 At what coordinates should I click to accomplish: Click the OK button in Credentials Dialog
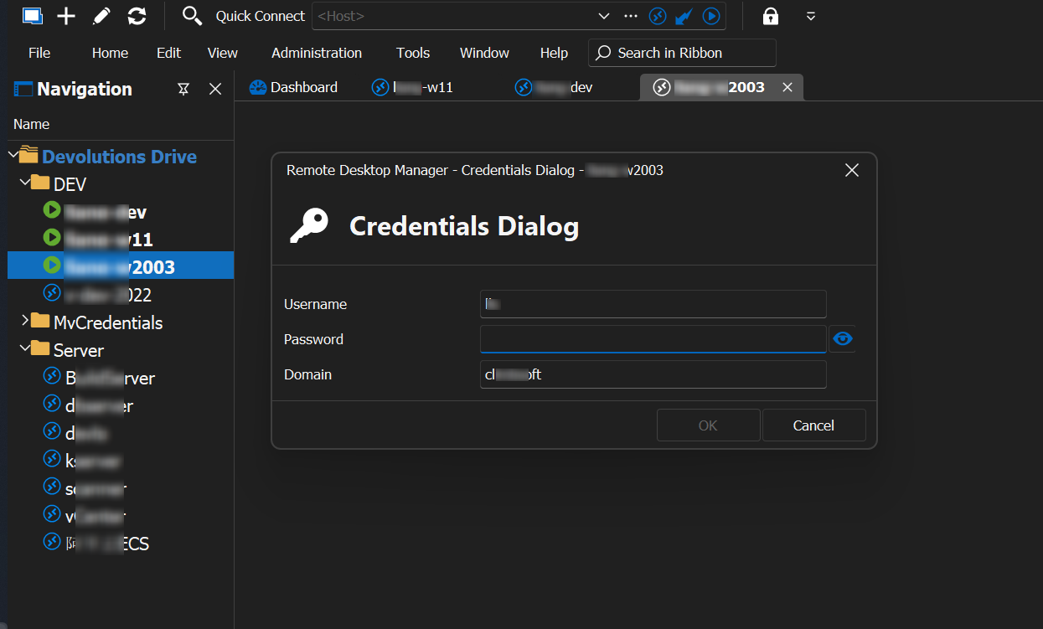(x=708, y=425)
